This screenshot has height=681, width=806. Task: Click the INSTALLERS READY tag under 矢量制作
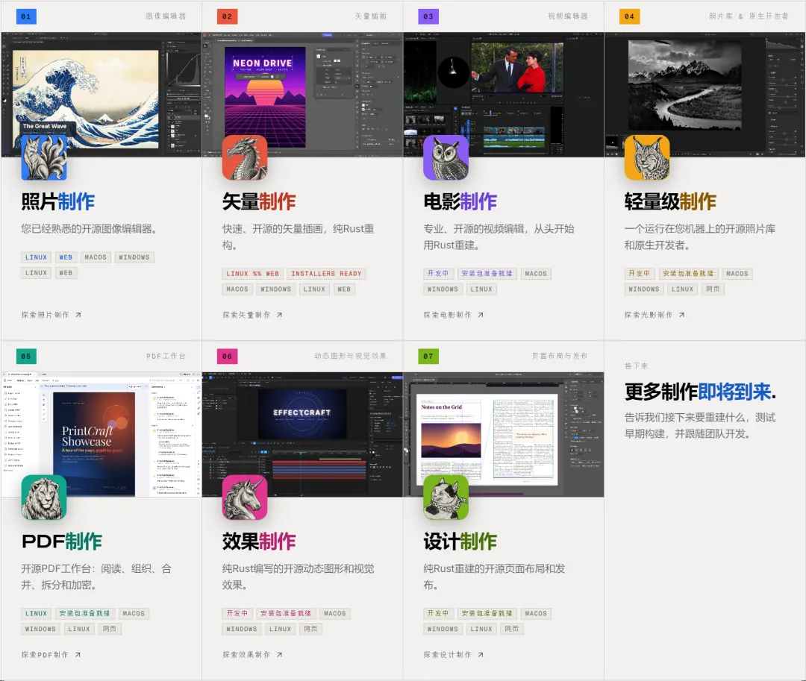tap(326, 274)
